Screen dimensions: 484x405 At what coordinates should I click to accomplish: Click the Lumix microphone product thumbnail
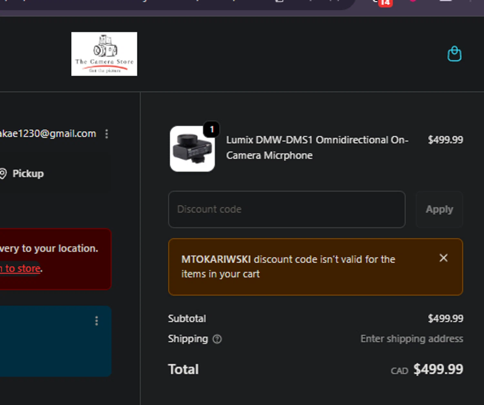(192, 149)
